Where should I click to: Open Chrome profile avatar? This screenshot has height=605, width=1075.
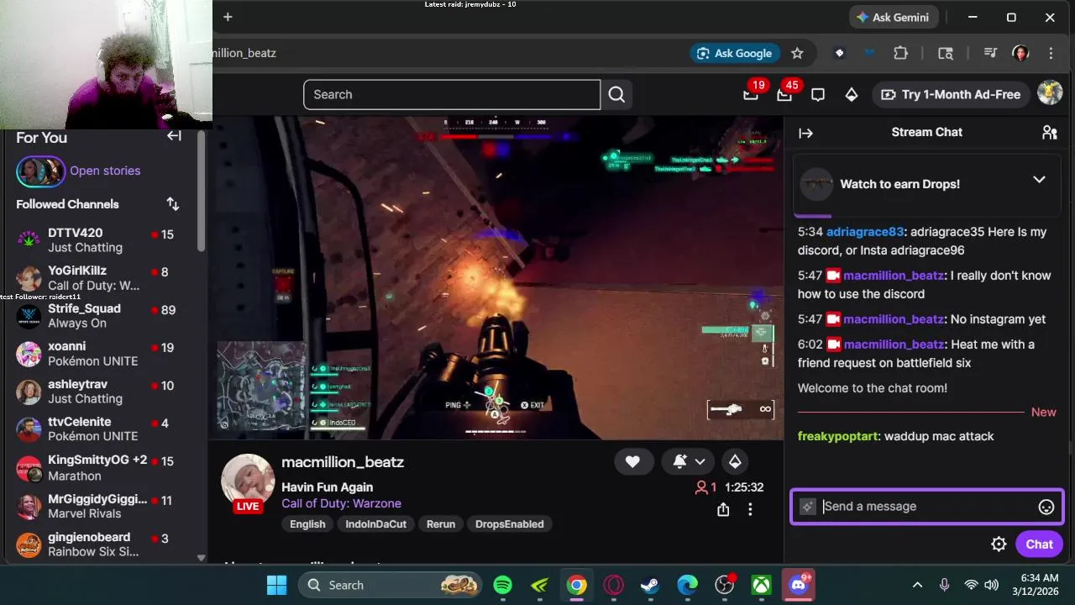[1020, 53]
